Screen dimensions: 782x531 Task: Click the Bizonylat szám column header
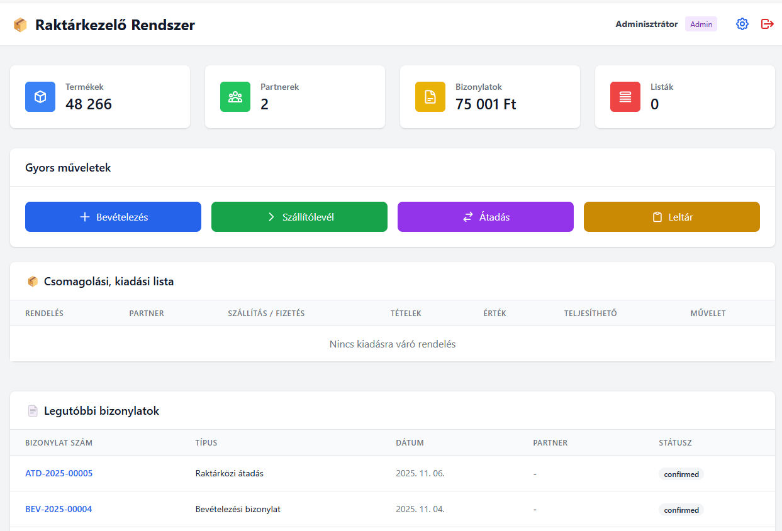(x=59, y=442)
